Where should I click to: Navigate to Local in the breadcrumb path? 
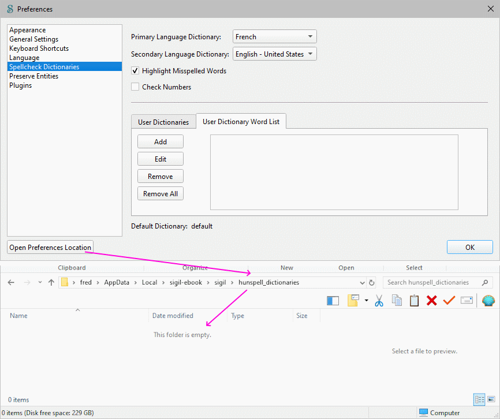tap(150, 282)
